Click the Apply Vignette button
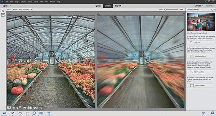Image resolution: width=216 pixels, height=116 pixels. coord(200,86)
